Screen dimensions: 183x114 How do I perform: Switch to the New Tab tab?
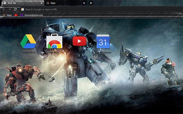coord(22,3)
